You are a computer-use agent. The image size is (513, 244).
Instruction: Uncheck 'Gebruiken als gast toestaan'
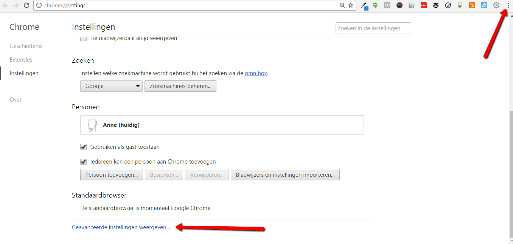tap(84, 147)
